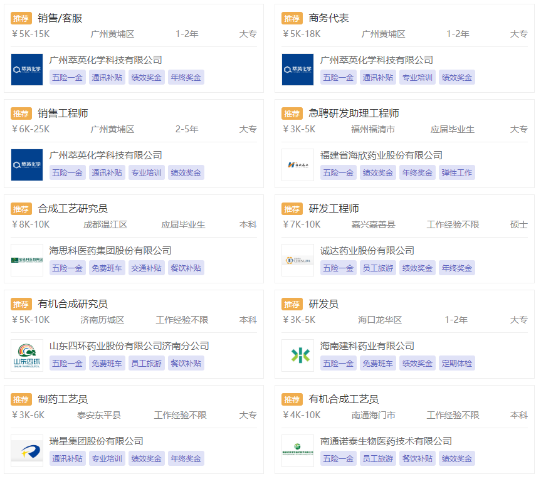Click the 推荐 badge beside 研发工程师

(292, 209)
